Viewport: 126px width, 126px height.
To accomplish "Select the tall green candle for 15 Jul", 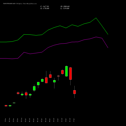I will (x=67, y=71).
